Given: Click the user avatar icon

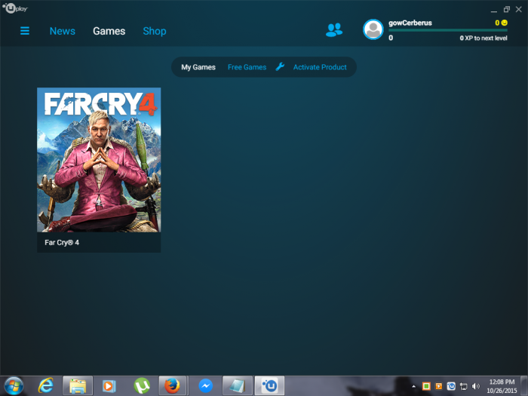Looking at the screenshot, I should (373, 29).
